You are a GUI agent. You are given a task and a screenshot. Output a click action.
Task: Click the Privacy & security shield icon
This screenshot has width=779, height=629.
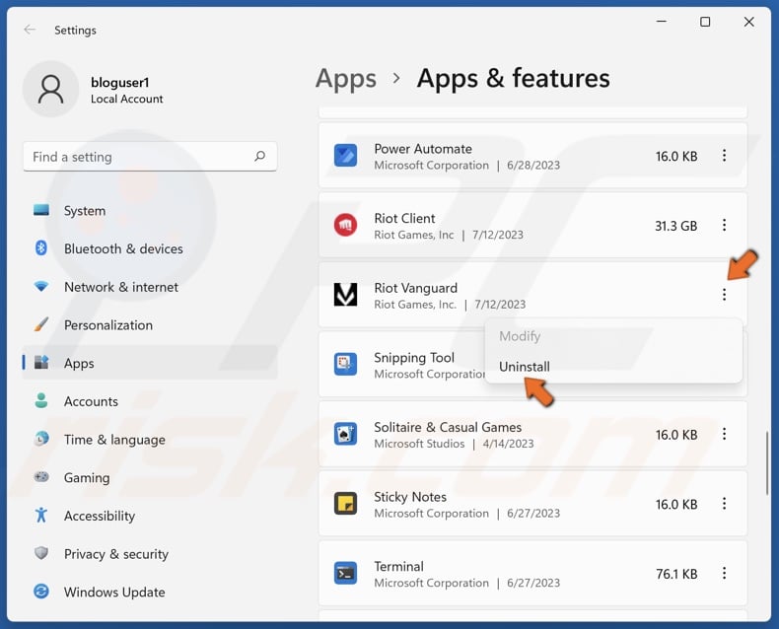[x=41, y=553]
